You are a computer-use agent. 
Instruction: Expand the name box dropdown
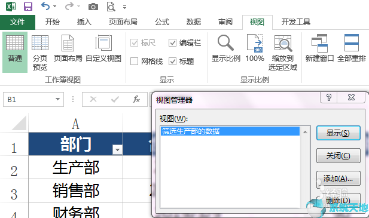click(57, 99)
